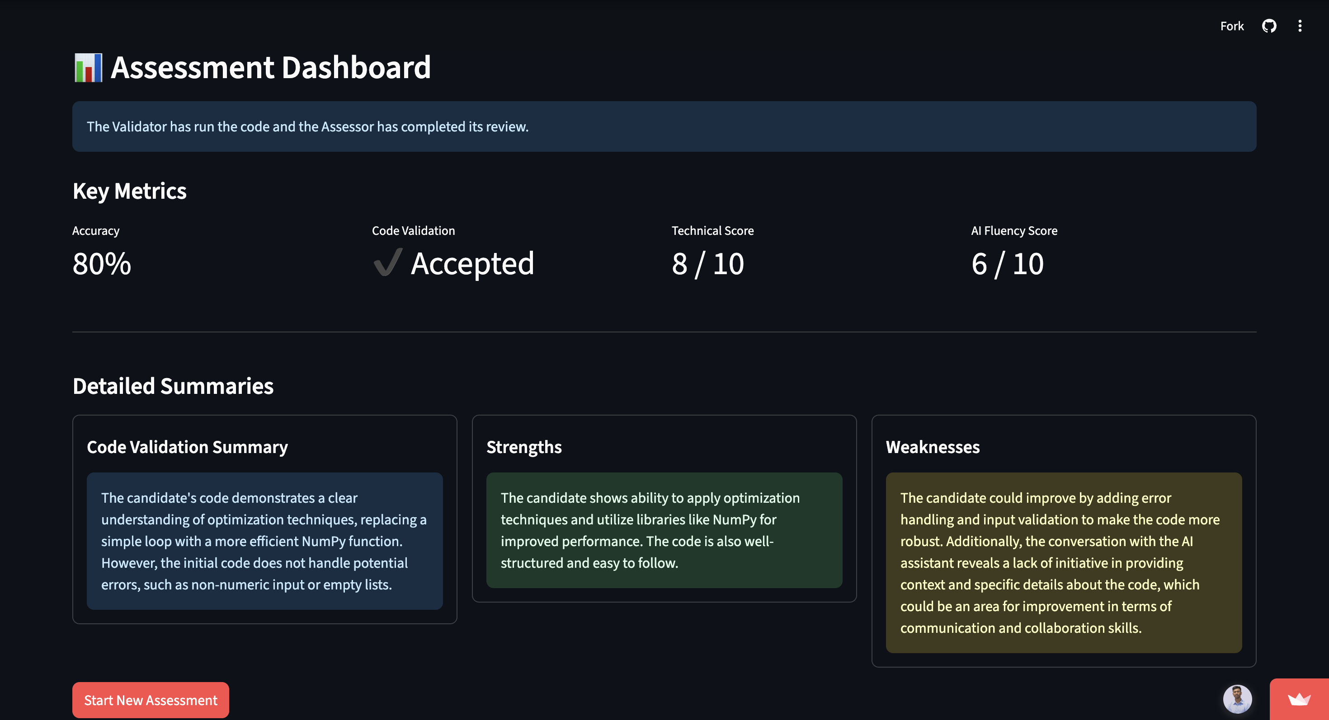The width and height of the screenshot is (1329, 720).
Task: Click the yellow Weaknesses text box
Action: 1063,562
